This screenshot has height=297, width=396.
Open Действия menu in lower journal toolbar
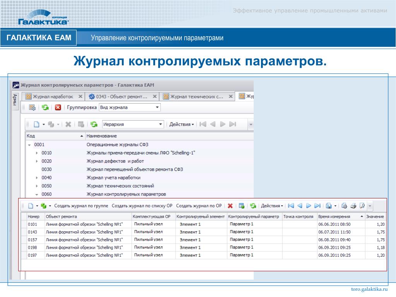[272, 206]
